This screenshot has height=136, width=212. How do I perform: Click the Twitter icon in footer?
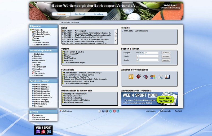click(111, 111)
